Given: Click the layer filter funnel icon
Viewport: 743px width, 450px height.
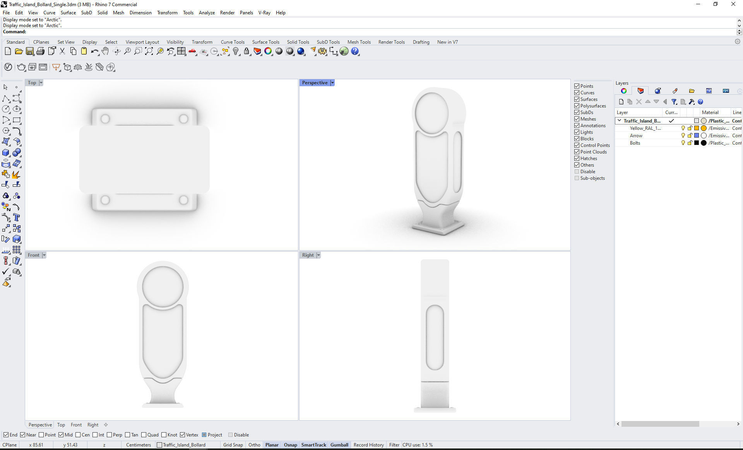Looking at the screenshot, I should pyautogui.click(x=674, y=102).
